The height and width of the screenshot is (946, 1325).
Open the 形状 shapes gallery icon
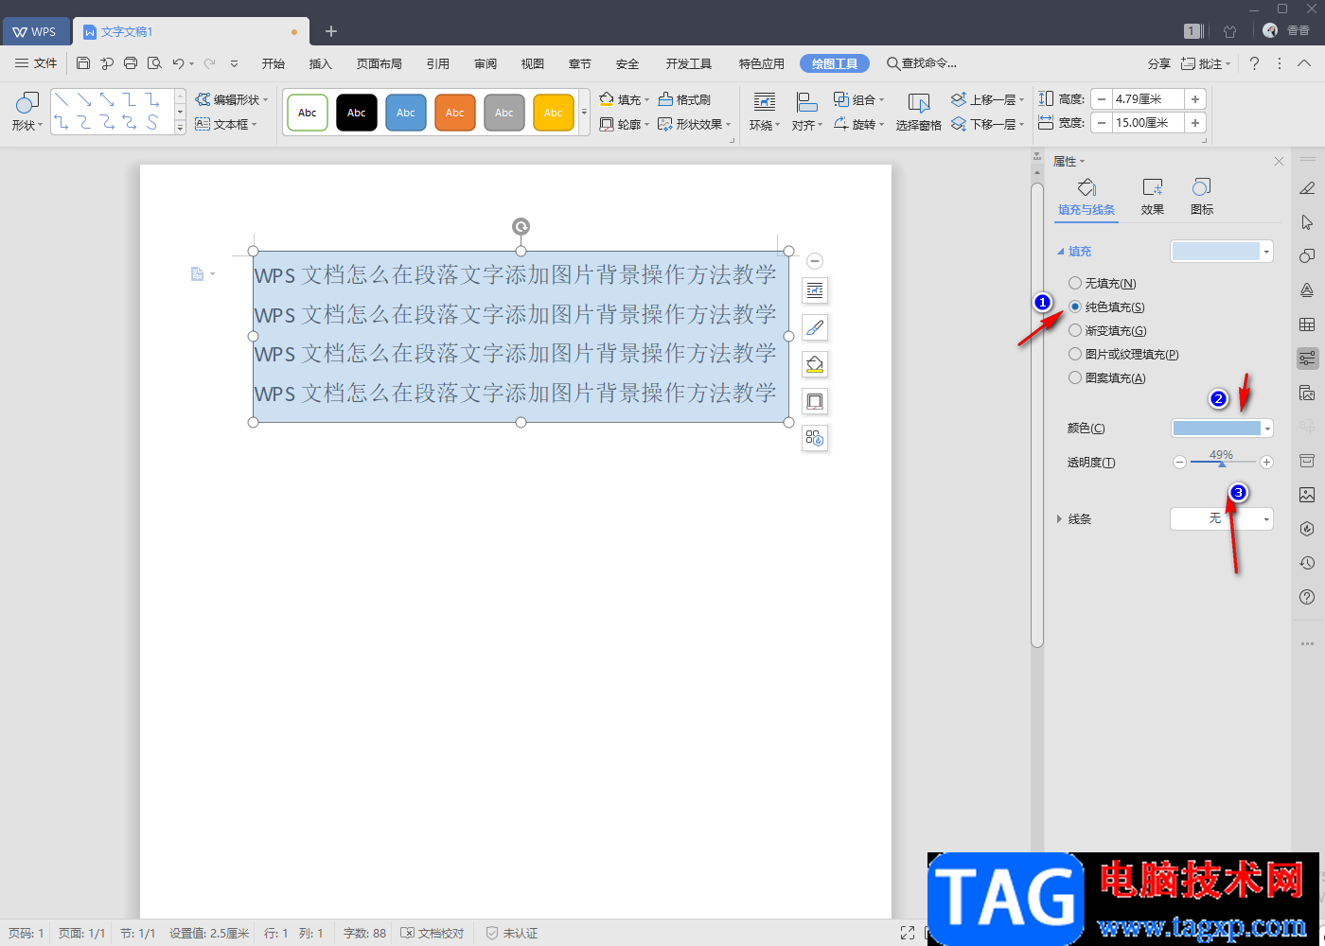pos(27,111)
